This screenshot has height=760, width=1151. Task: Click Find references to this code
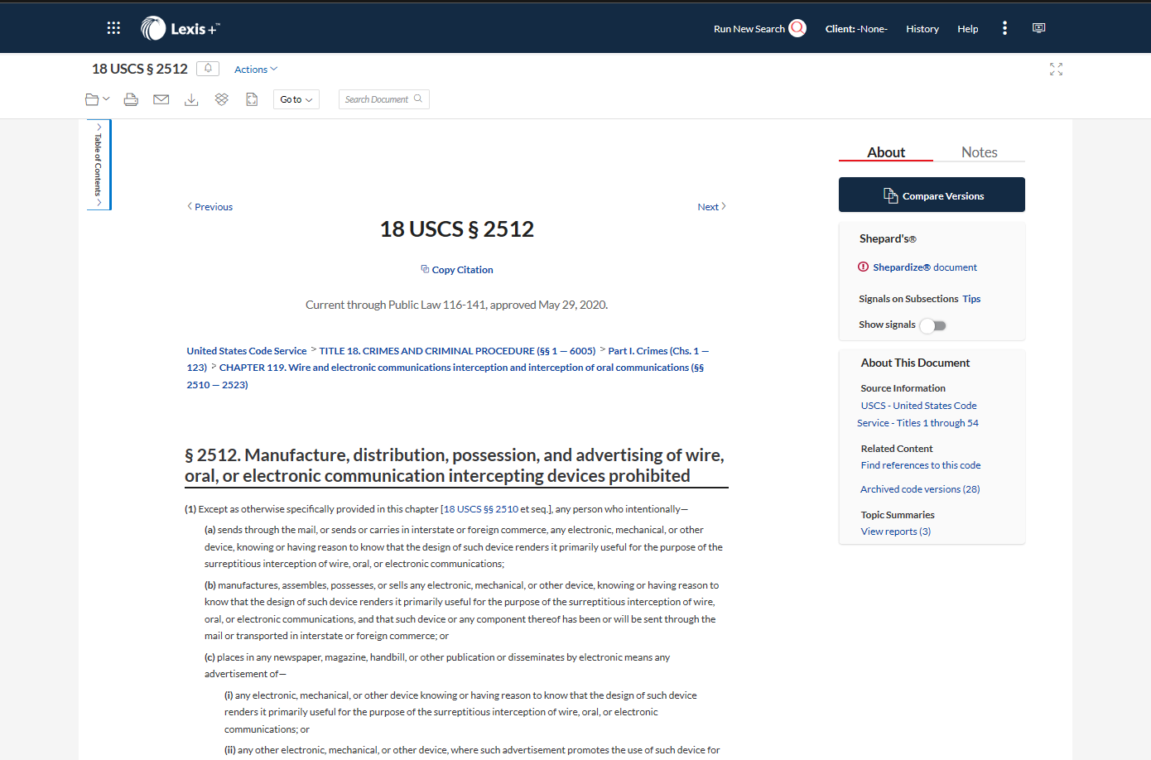click(921, 465)
